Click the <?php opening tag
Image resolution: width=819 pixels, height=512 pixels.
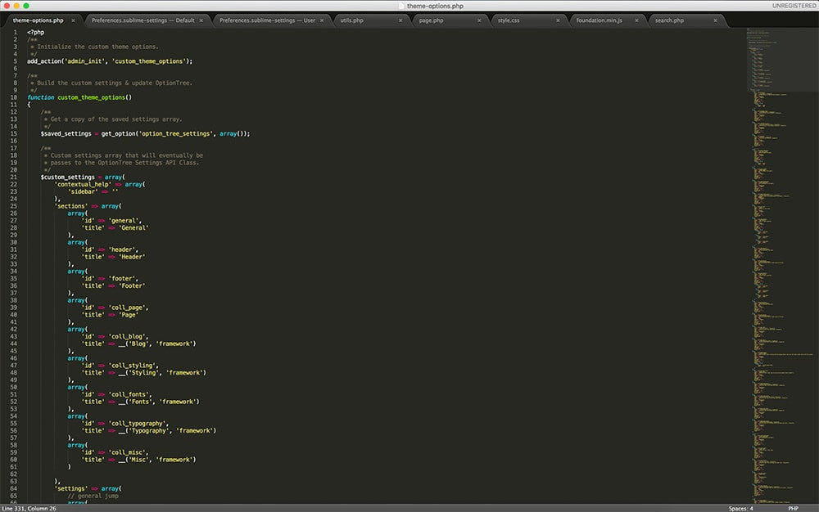pyautogui.click(x=35, y=33)
